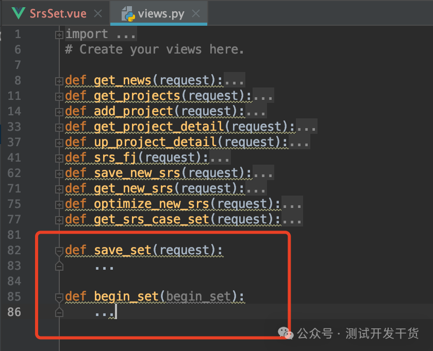Expand the srs_fj function fold
The height and width of the screenshot is (351, 433).
point(59,159)
